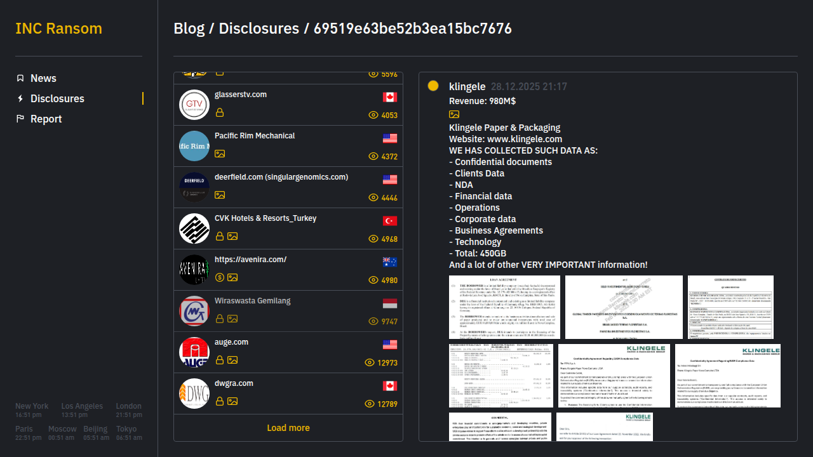Click the eye icon next to 4446

(x=373, y=197)
